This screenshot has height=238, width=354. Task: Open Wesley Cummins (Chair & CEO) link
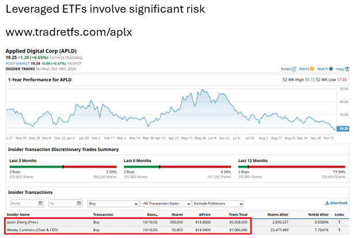32,230
